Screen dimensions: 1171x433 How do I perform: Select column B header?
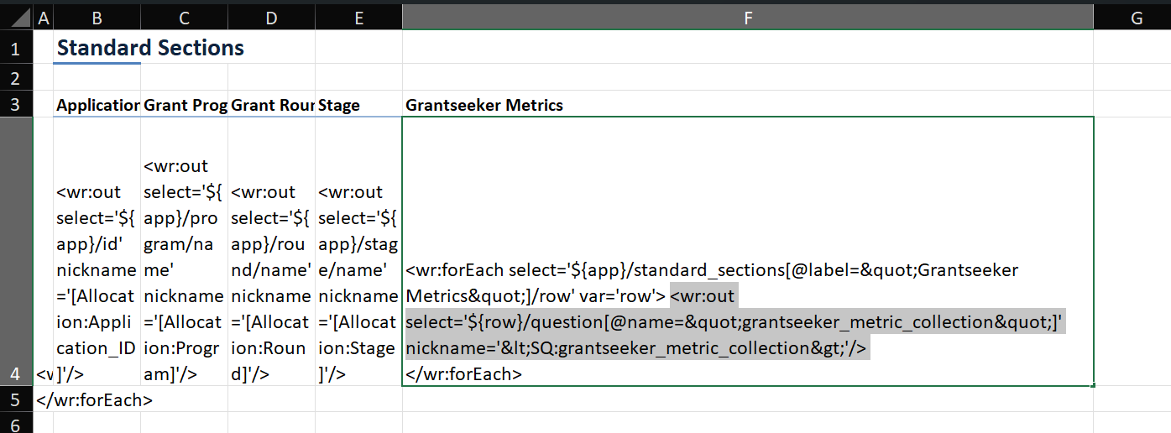pyautogui.click(x=97, y=17)
